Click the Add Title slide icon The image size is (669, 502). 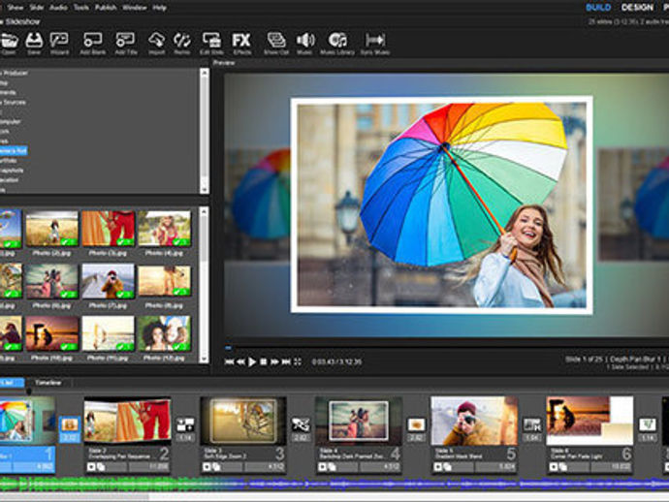click(125, 43)
